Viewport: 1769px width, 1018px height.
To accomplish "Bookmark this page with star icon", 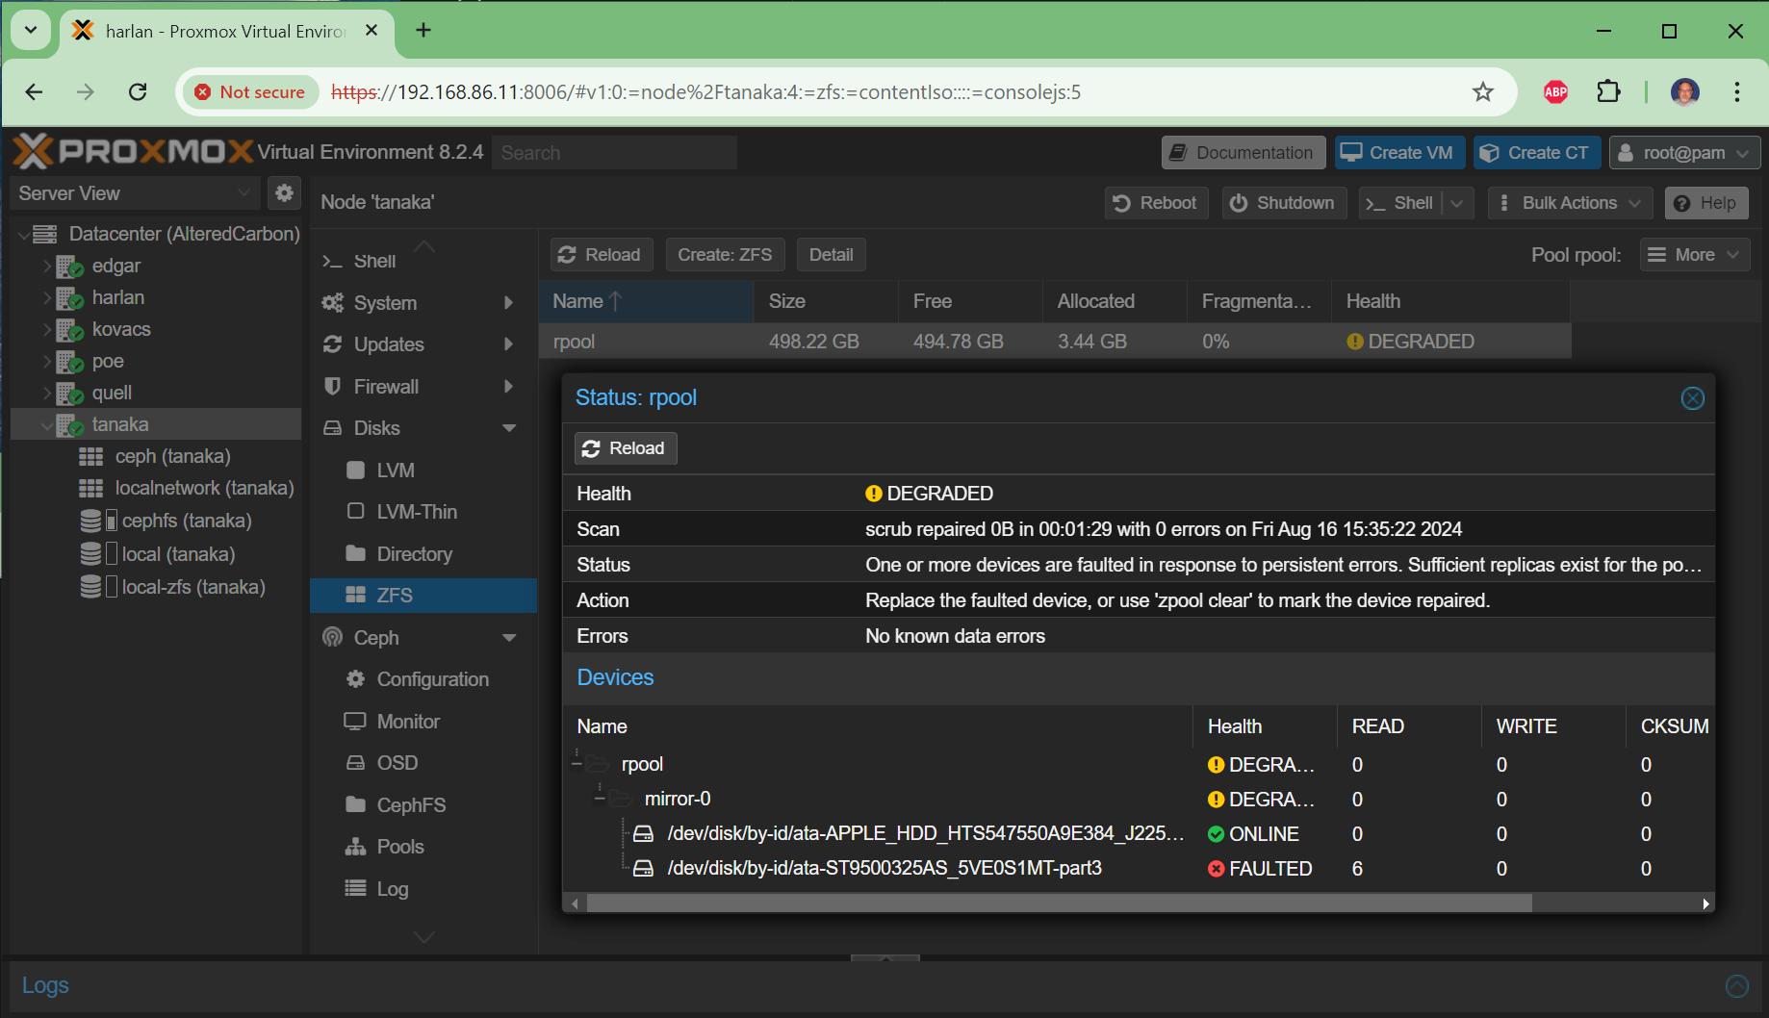I will 1483,92.
